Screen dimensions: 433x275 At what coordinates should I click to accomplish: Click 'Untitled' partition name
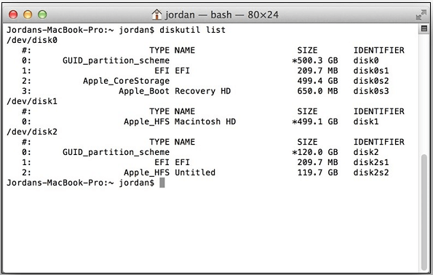(x=195, y=172)
